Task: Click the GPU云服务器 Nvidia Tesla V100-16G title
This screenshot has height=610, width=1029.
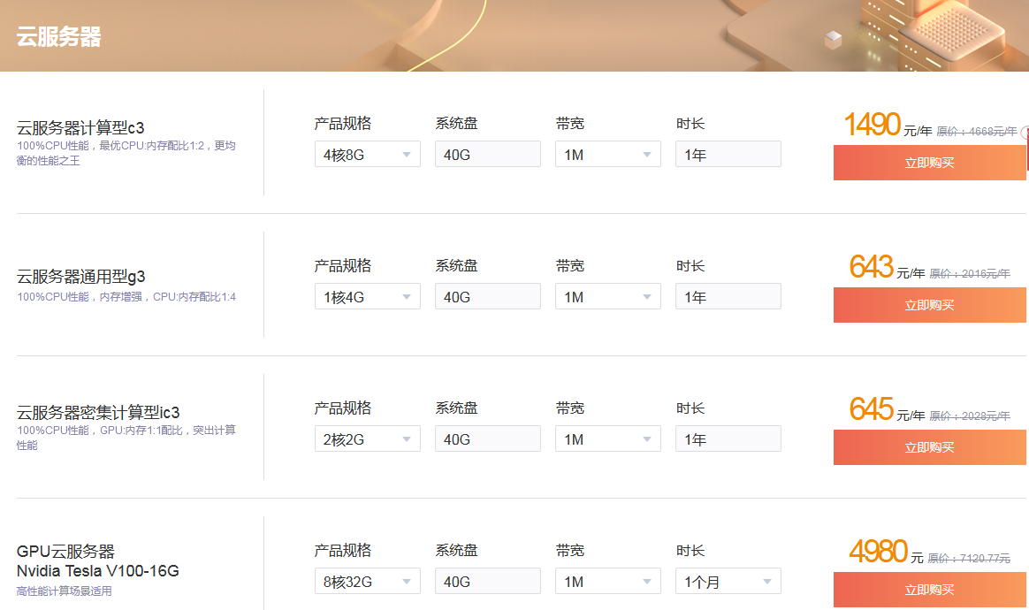Action: 97,561
